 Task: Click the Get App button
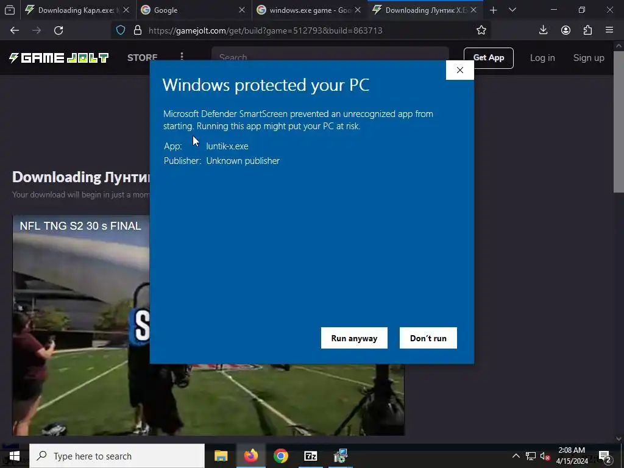[488, 58]
